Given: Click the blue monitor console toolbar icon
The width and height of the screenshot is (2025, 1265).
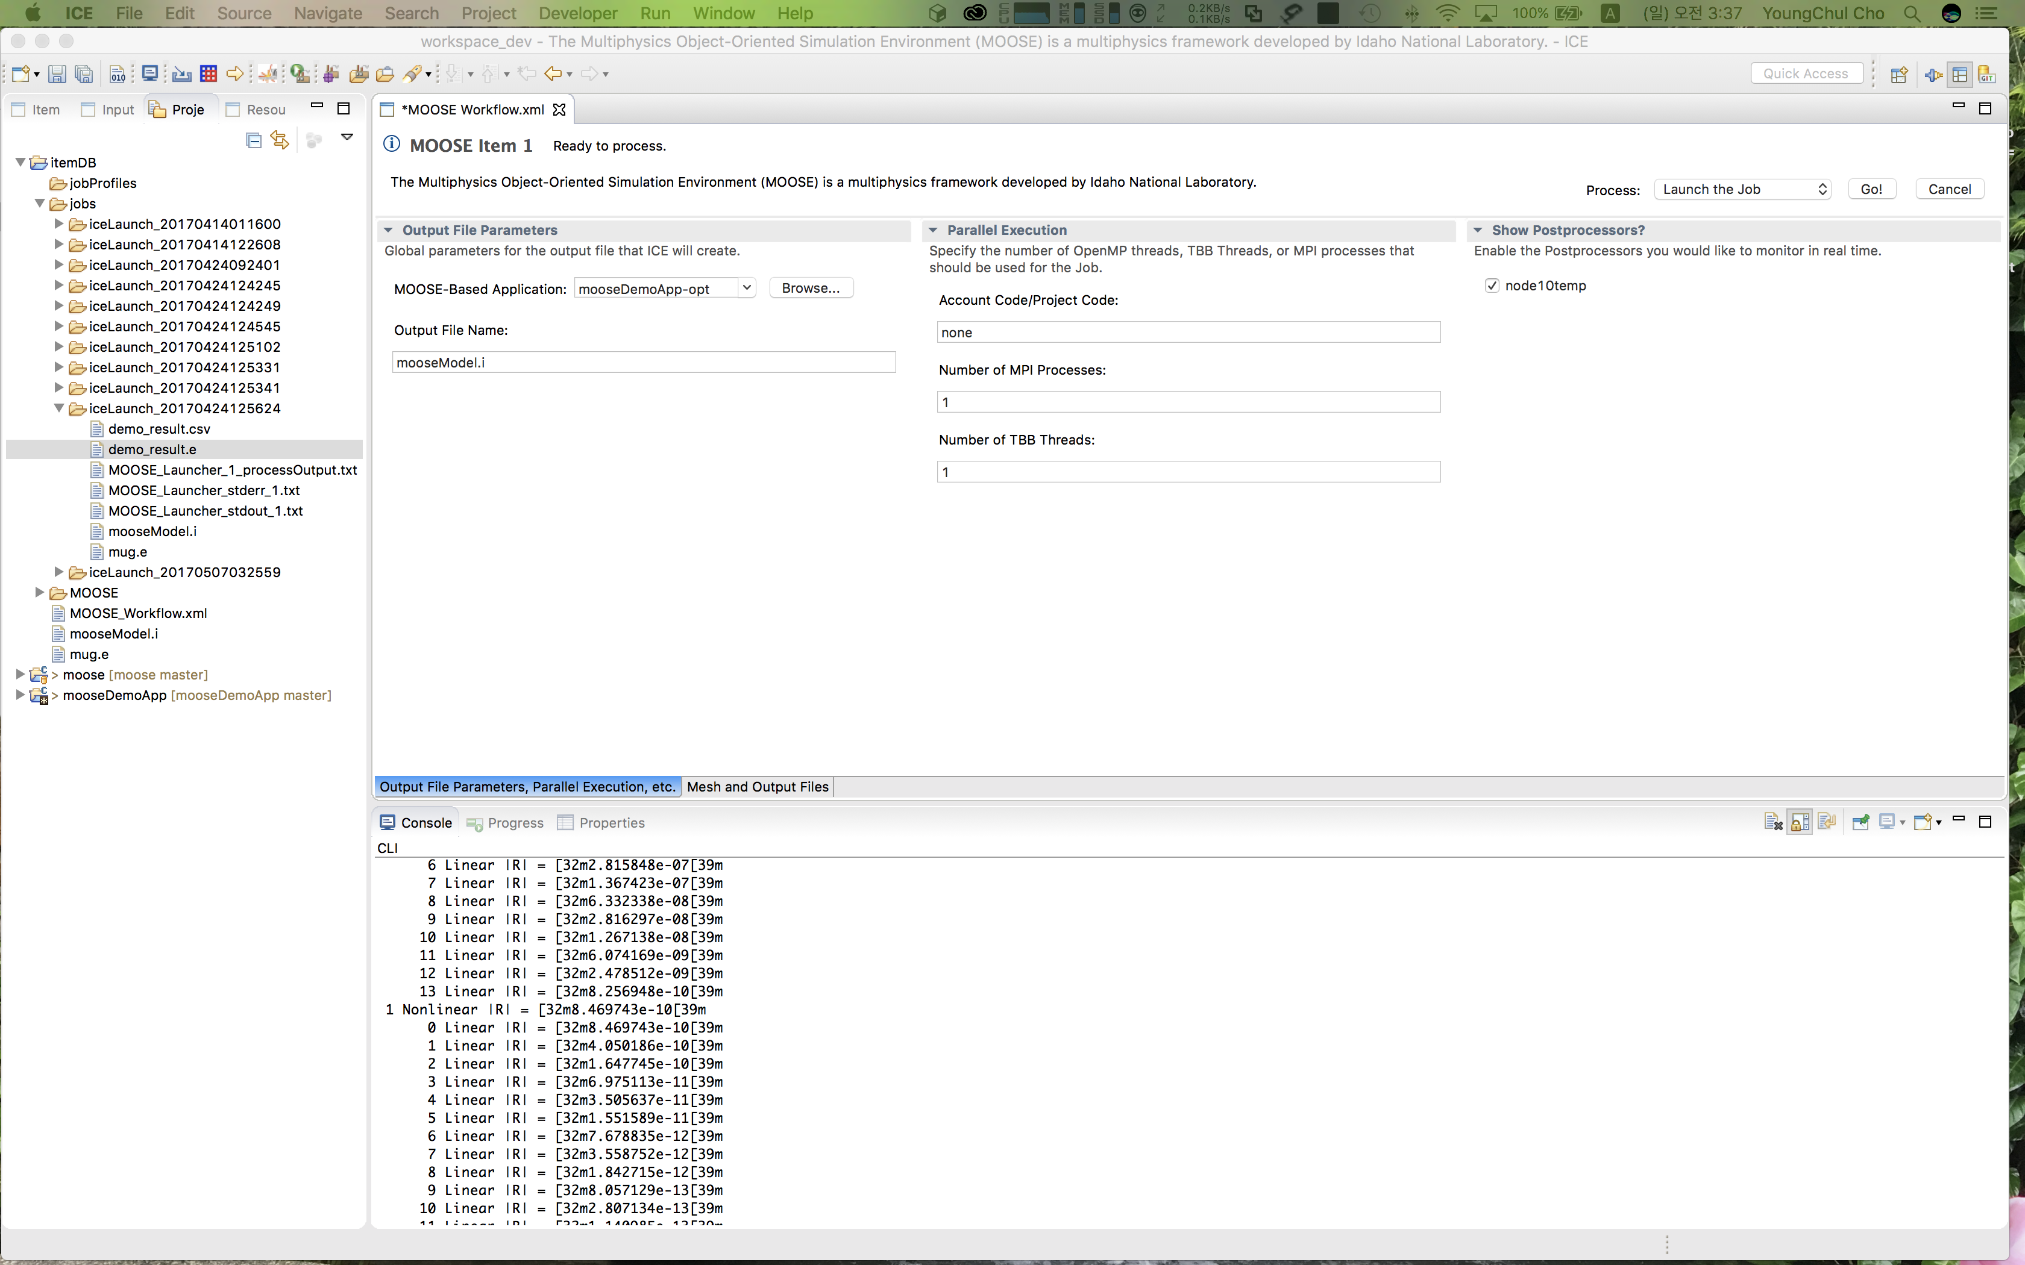Looking at the screenshot, I should [151, 73].
